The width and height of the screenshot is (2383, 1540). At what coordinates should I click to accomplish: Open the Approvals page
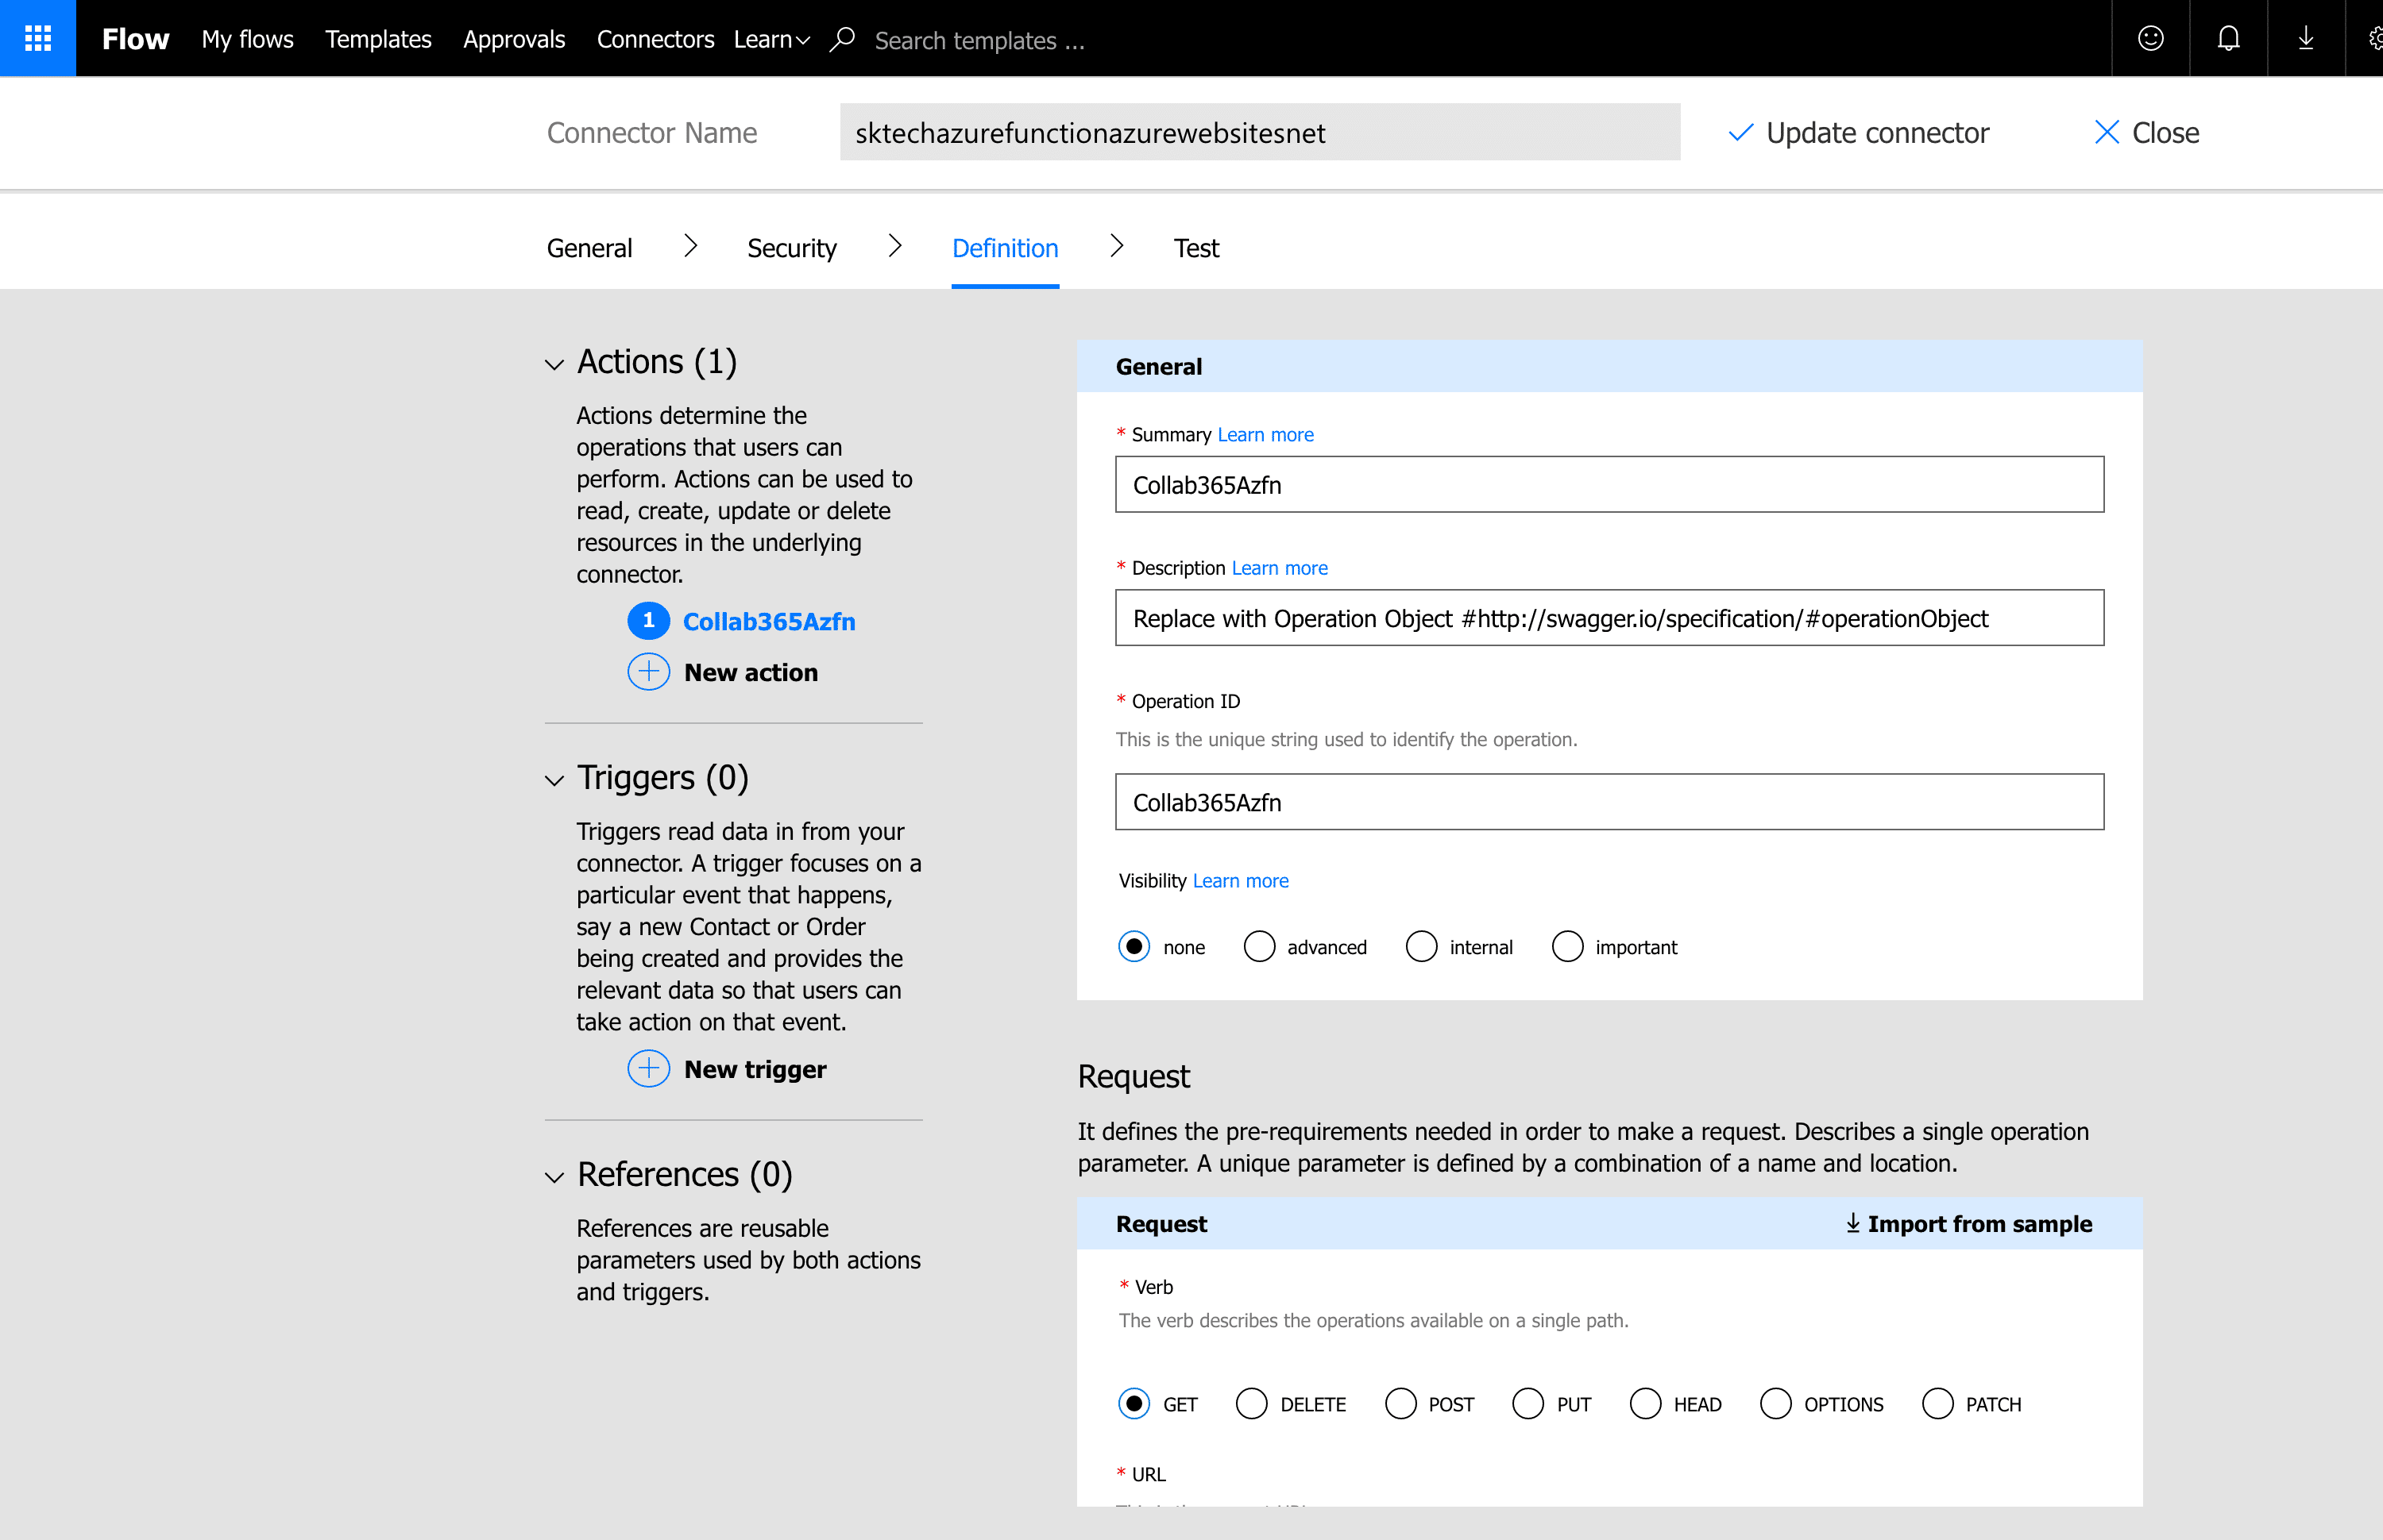click(x=514, y=39)
